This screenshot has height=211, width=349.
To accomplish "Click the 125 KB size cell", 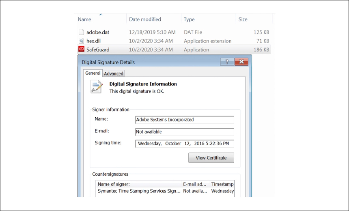I will [261, 32].
